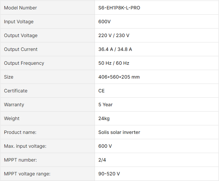Select the 5 Year warranty value
Image resolution: width=219 pixels, height=181 pixels.
(x=106, y=104)
